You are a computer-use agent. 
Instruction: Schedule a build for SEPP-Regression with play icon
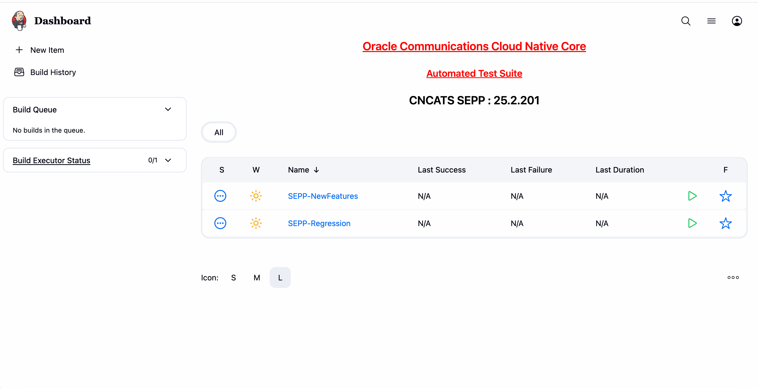692,223
